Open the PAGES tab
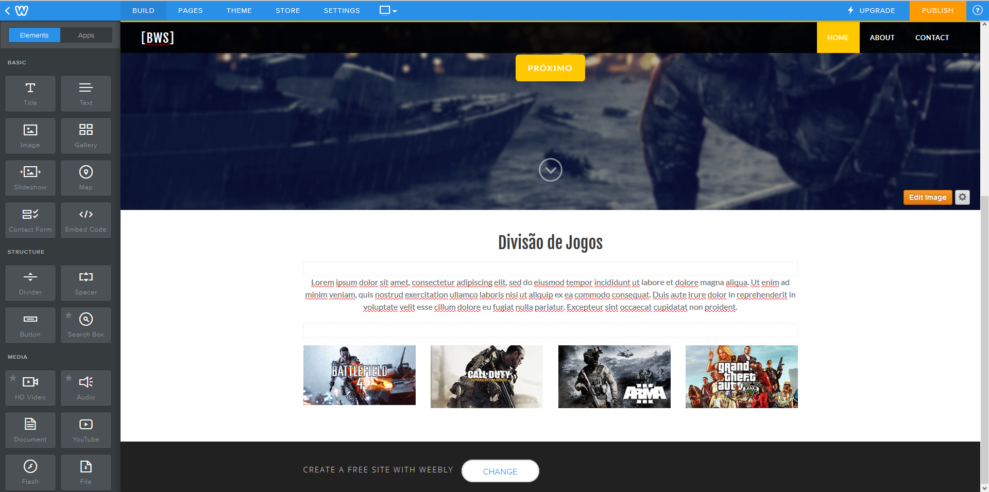This screenshot has height=492, width=989. (191, 10)
